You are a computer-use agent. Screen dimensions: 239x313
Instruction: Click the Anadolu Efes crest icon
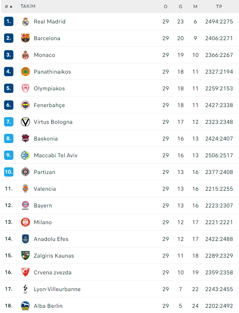tap(25, 239)
